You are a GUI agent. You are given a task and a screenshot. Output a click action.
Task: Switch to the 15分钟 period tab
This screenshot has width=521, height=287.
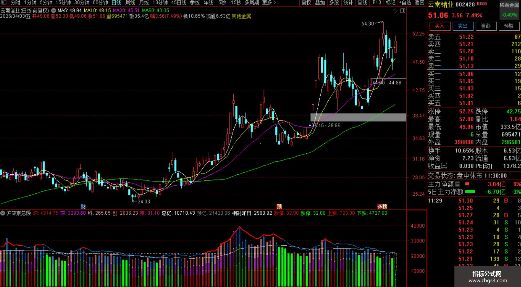click(x=63, y=3)
